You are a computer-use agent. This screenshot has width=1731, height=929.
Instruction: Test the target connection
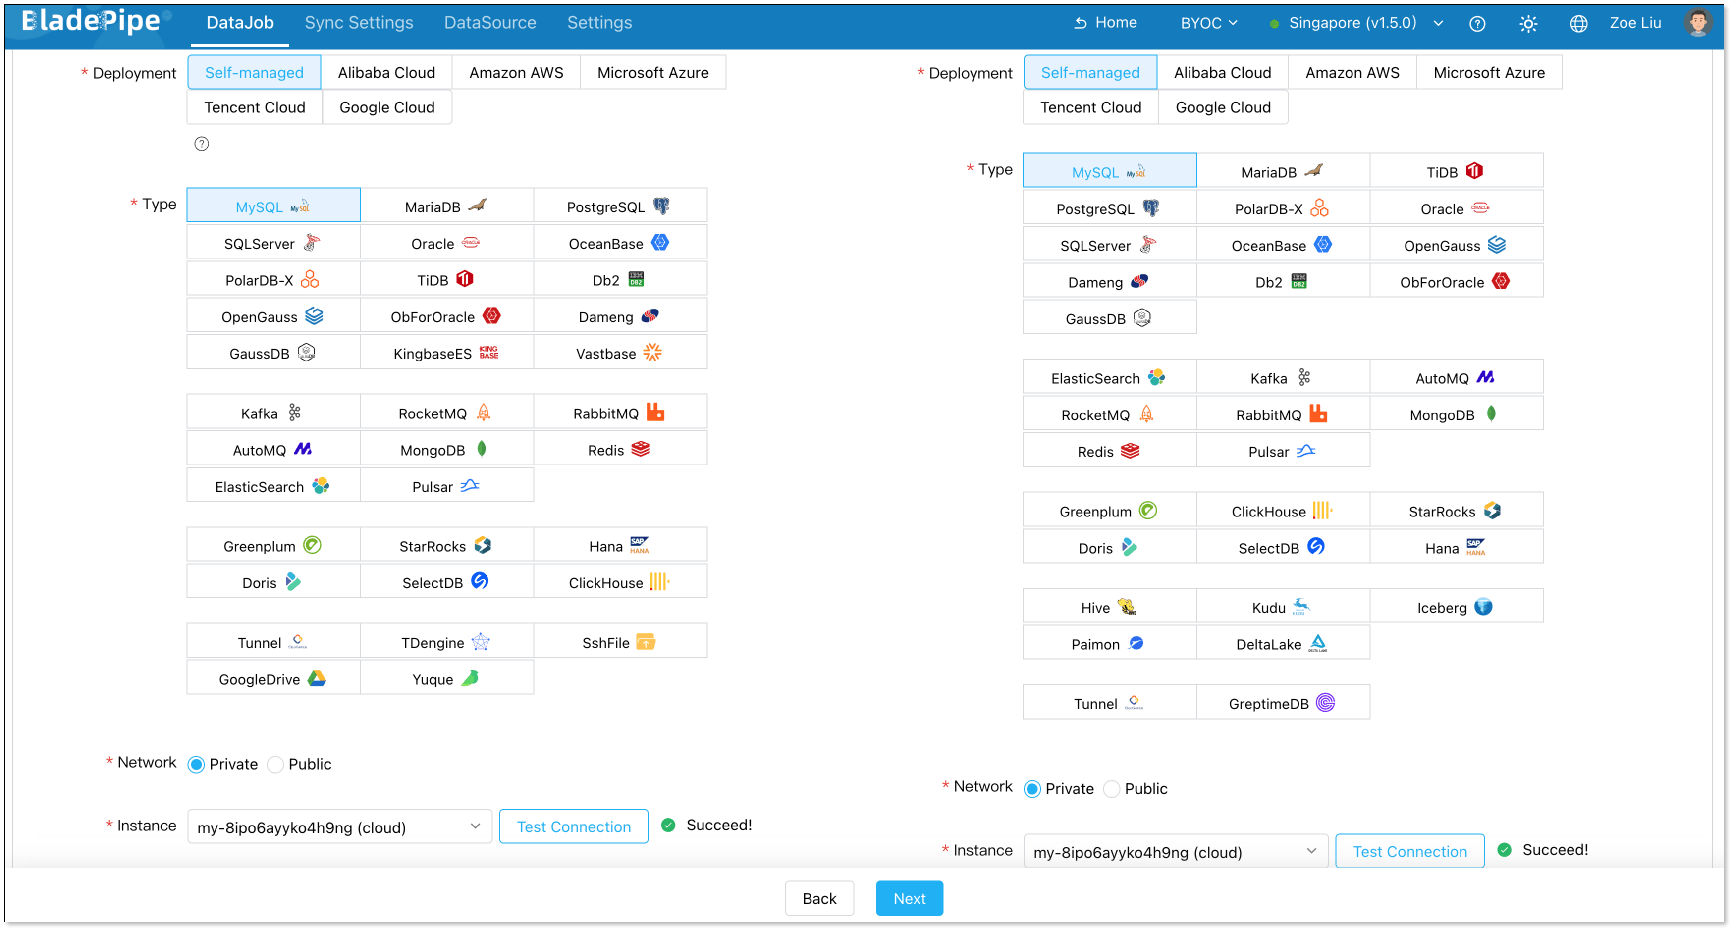[1410, 851]
